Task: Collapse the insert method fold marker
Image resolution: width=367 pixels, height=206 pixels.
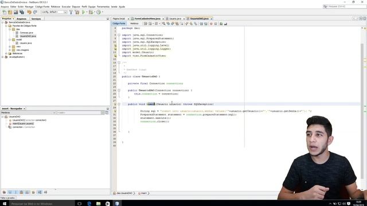Action: point(119,104)
